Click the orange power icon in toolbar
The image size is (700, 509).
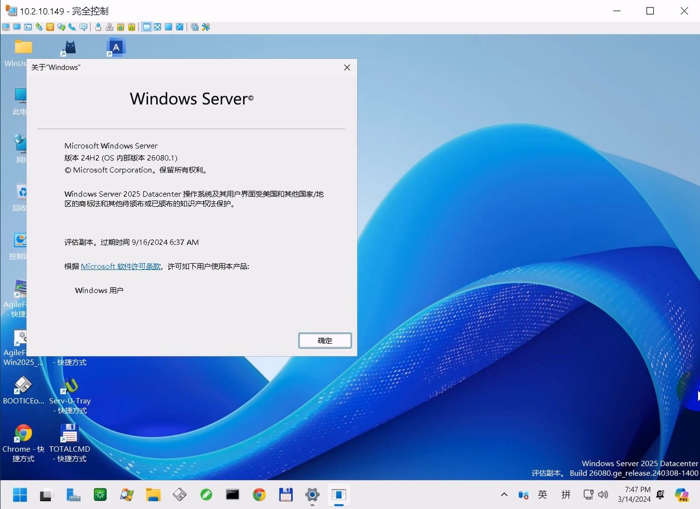50,27
